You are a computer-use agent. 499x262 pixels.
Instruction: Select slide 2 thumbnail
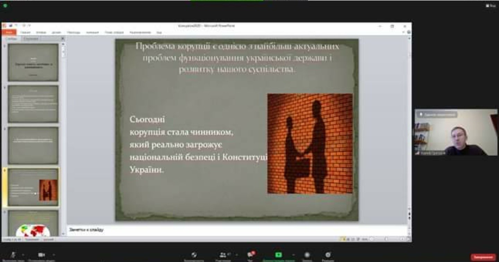point(33,104)
